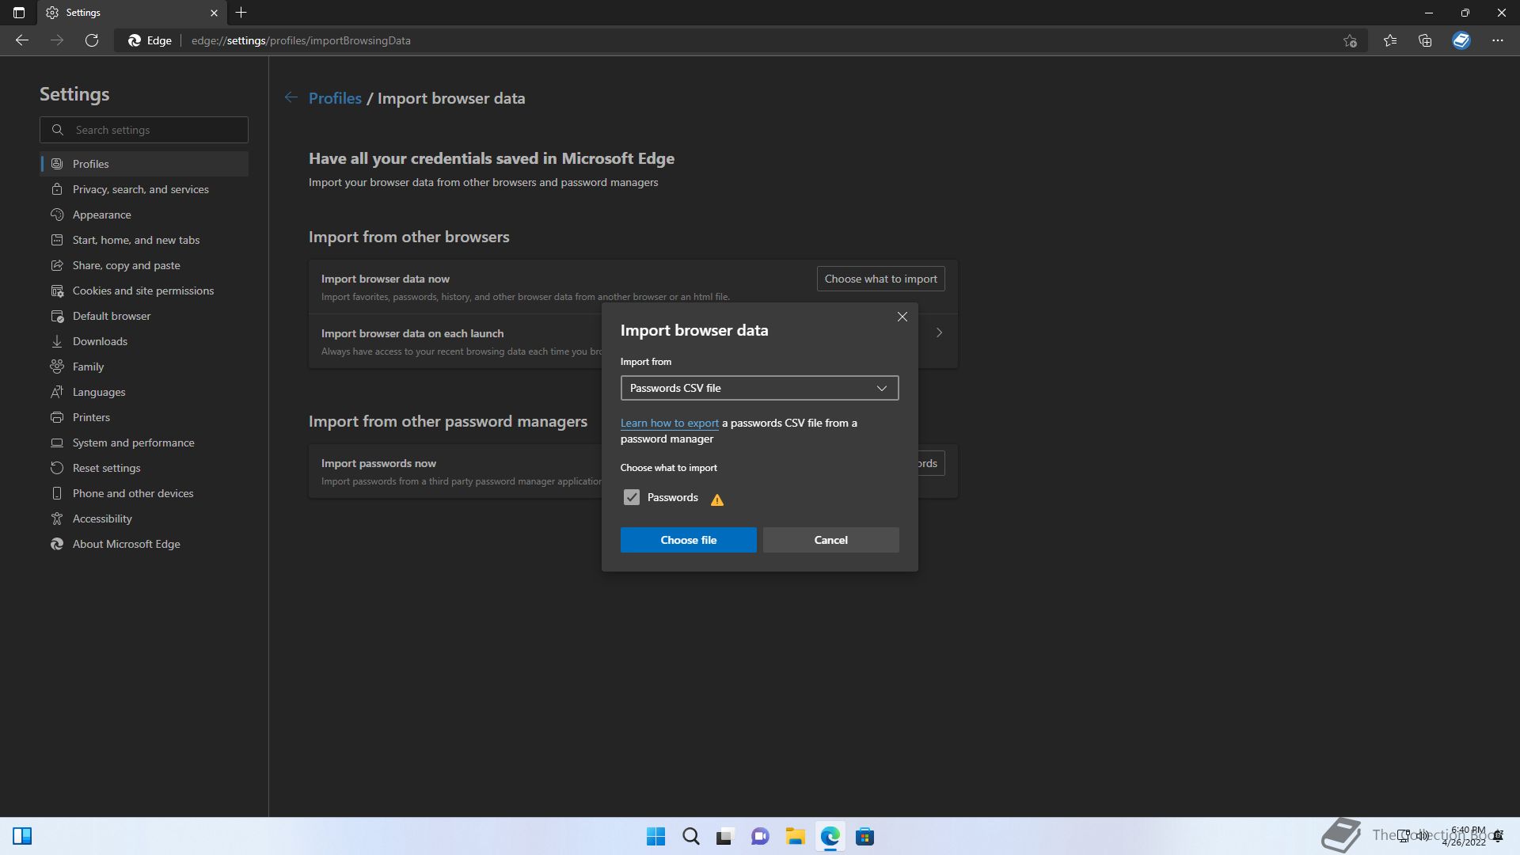The image size is (1520, 855).
Task: Click the Import browser data now row title
Action: [x=386, y=279]
